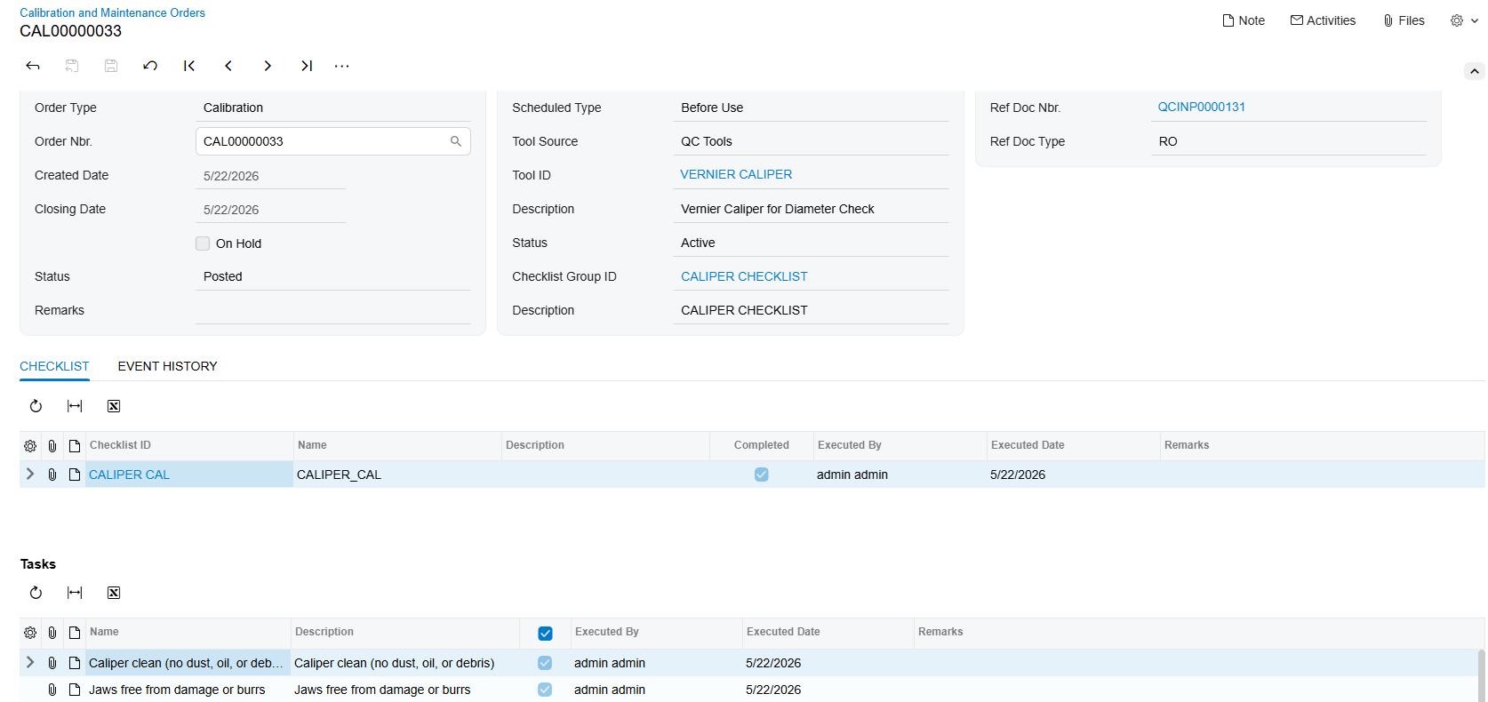Image resolution: width=1488 pixels, height=702 pixels.
Task: Fit columns in the Tasks grid
Action: point(75,593)
